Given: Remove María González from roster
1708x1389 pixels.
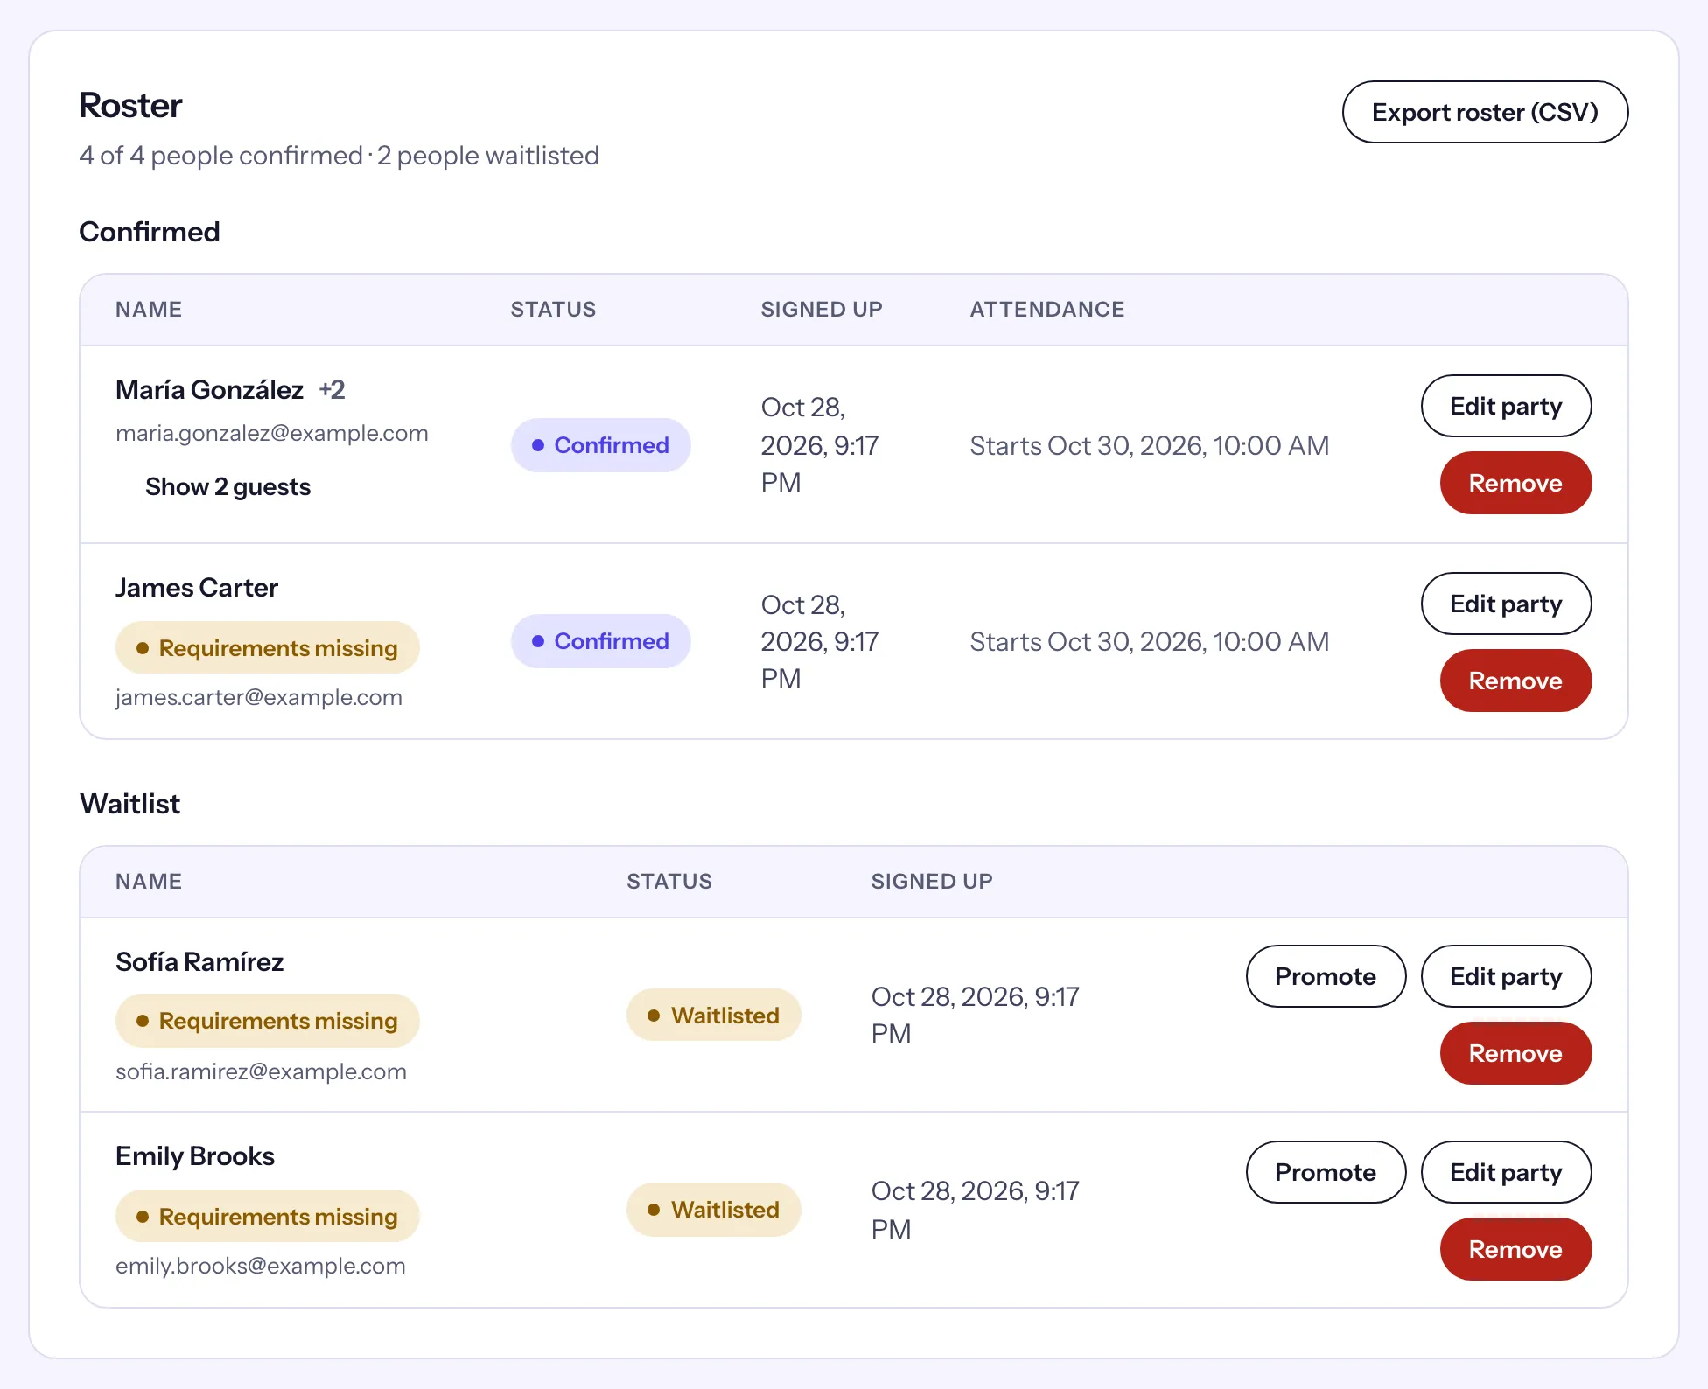Looking at the screenshot, I should (x=1515, y=483).
